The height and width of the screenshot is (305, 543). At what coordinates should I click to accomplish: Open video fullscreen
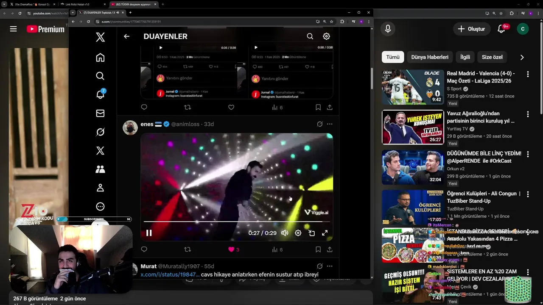[325, 233]
